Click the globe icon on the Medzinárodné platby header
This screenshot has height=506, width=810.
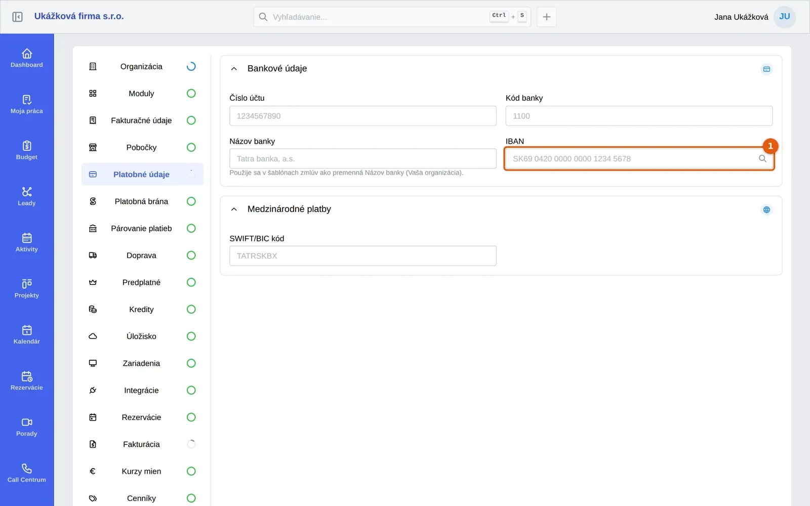coord(766,209)
